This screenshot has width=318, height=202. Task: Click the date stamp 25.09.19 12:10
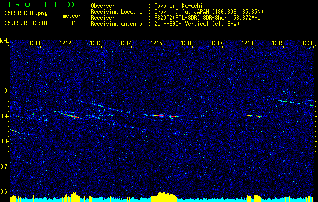pyautogui.click(x=26, y=23)
